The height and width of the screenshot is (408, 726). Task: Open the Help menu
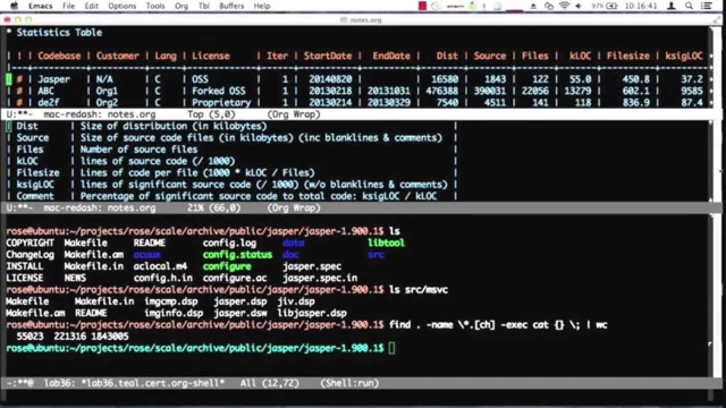click(262, 6)
